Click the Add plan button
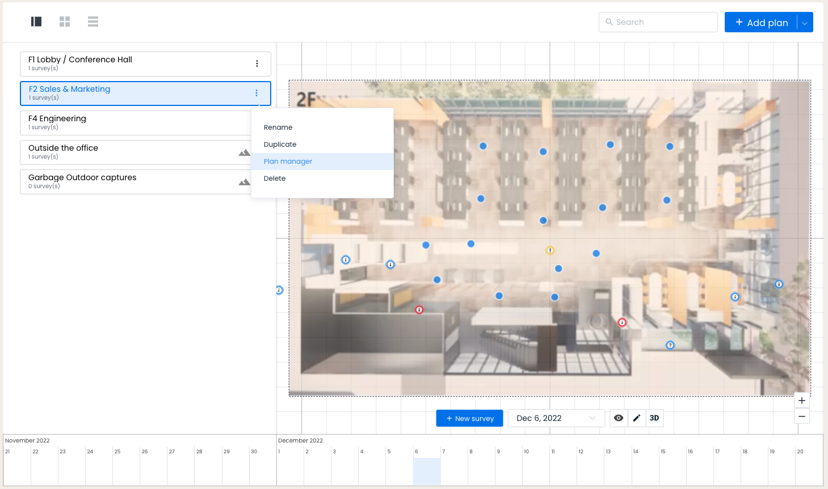The width and height of the screenshot is (828, 489). tap(761, 23)
